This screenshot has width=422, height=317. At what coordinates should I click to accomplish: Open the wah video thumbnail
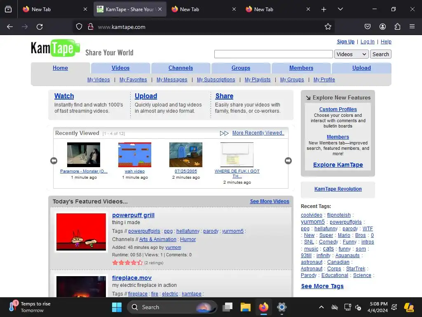tap(135, 155)
